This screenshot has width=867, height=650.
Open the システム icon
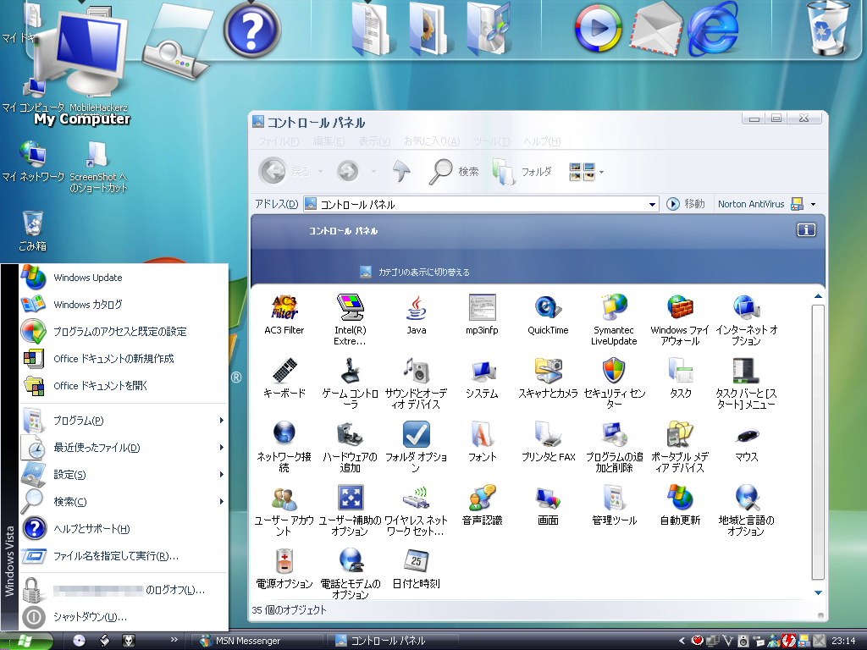pyautogui.click(x=482, y=371)
